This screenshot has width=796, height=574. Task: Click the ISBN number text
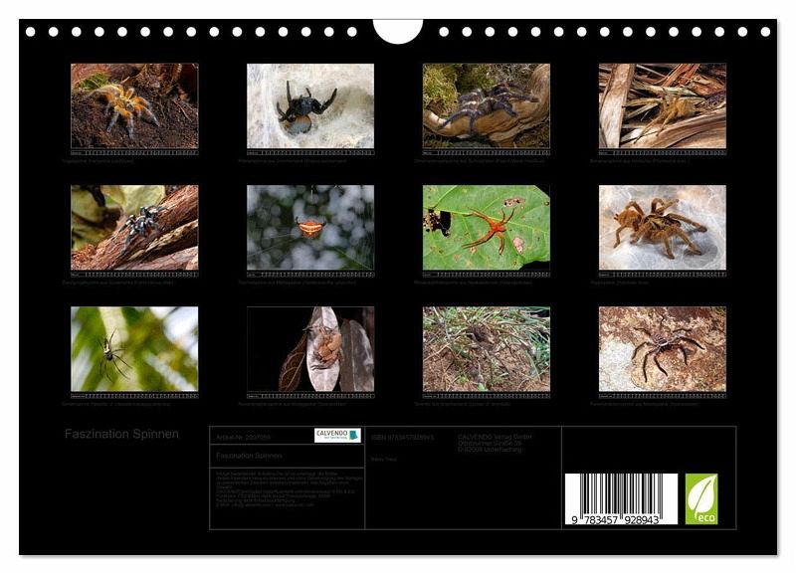coord(403,437)
